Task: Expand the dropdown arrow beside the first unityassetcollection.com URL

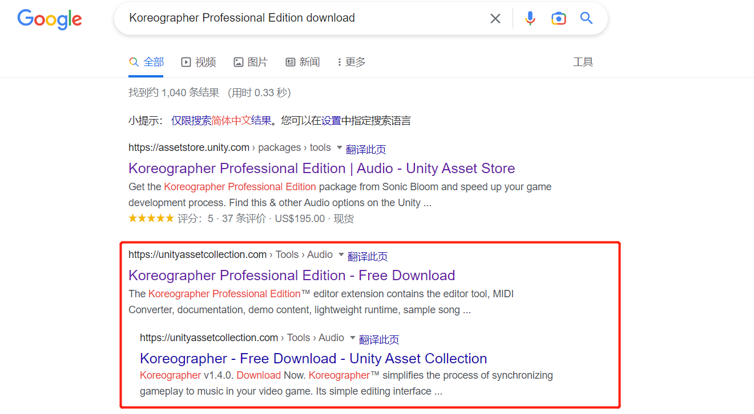Action: click(x=341, y=255)
